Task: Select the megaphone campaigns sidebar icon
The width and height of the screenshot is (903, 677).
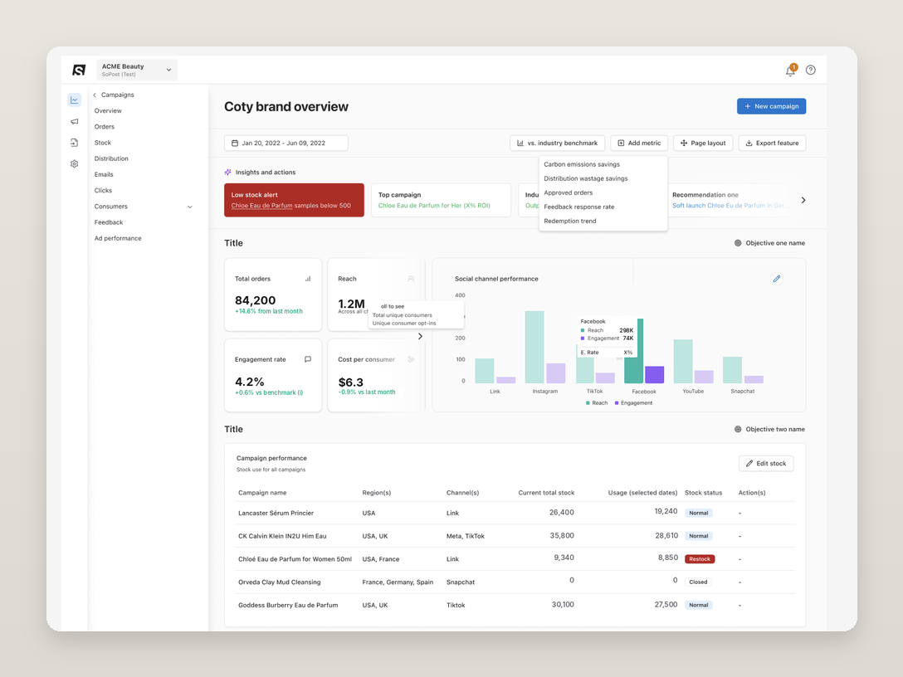Action: coord(75,121)
